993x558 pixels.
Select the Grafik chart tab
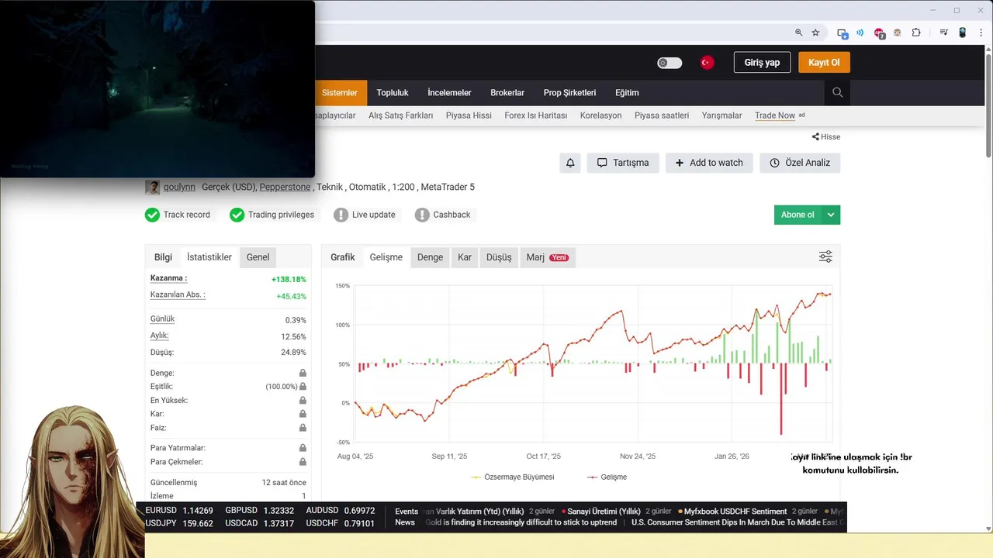343,257
